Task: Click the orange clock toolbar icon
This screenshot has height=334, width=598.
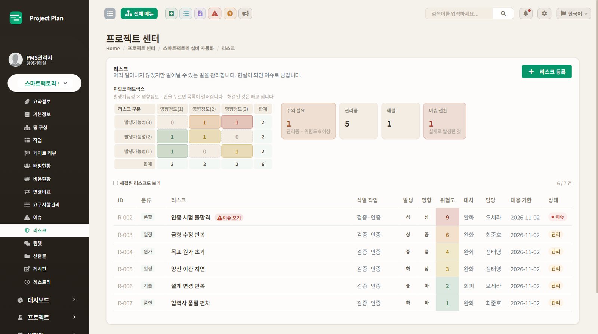Action: pyautogui.click(x=230, y=13)
